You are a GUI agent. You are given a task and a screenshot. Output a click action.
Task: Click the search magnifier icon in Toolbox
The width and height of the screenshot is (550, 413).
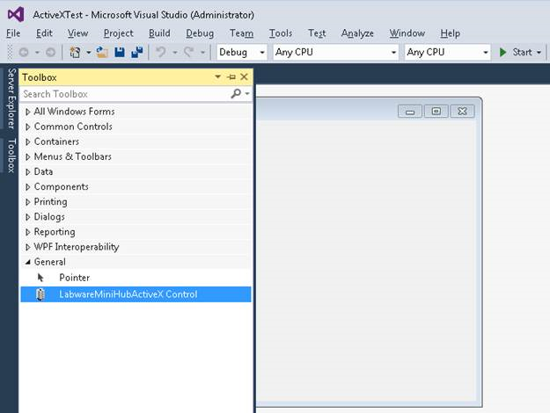236,93
